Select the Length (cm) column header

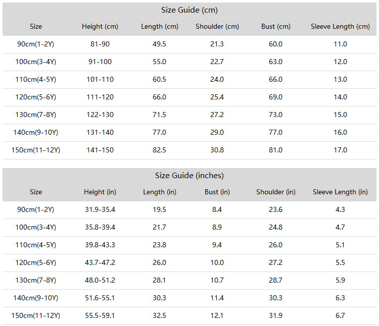point(160,26)
